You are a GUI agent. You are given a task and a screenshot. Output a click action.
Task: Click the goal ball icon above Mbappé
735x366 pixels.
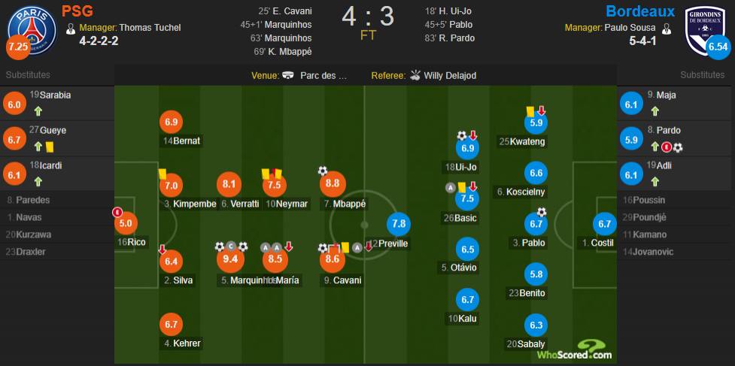pyautogui.click(x=323, y=171)
